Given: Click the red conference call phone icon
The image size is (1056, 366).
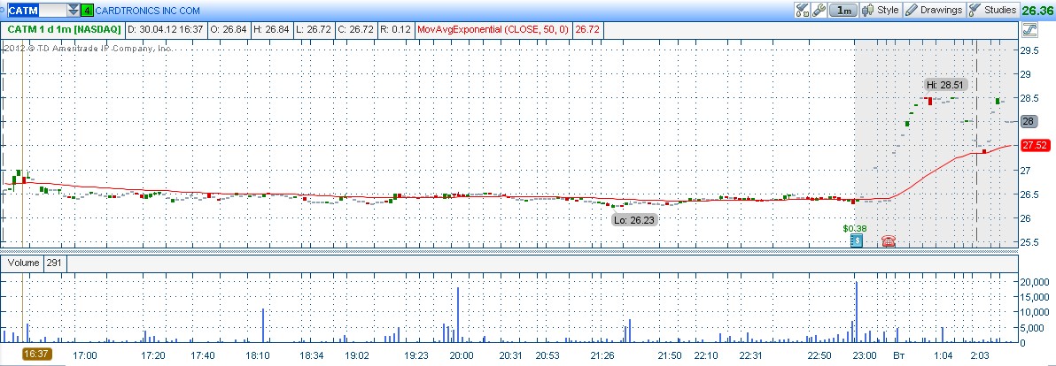Looking at the screenshot, I should tap(889, 240).
